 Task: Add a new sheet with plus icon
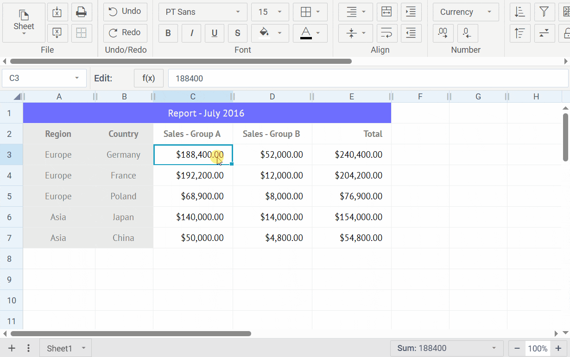12,348
